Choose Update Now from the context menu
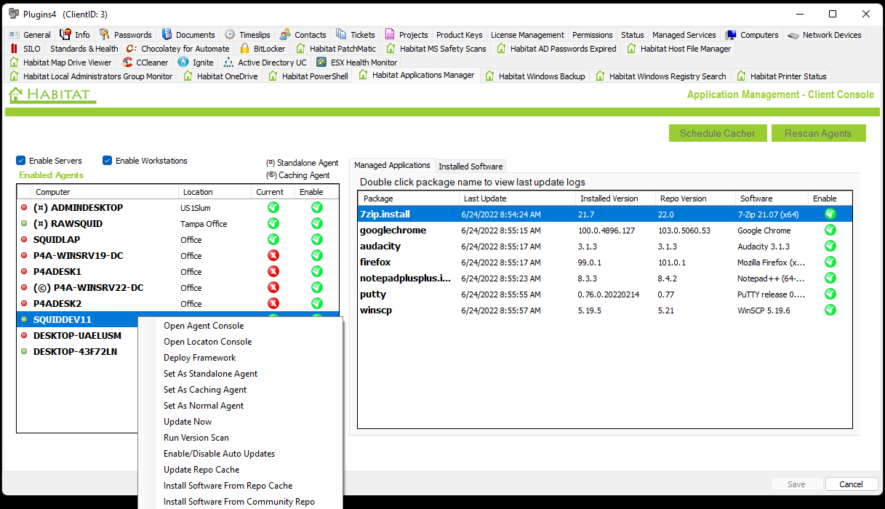The width and height of the screenshot is (885, 509). [188, 422]
